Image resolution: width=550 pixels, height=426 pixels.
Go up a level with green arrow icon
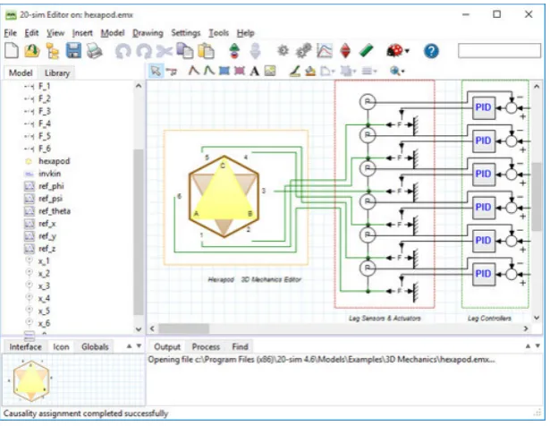[234, 51]
